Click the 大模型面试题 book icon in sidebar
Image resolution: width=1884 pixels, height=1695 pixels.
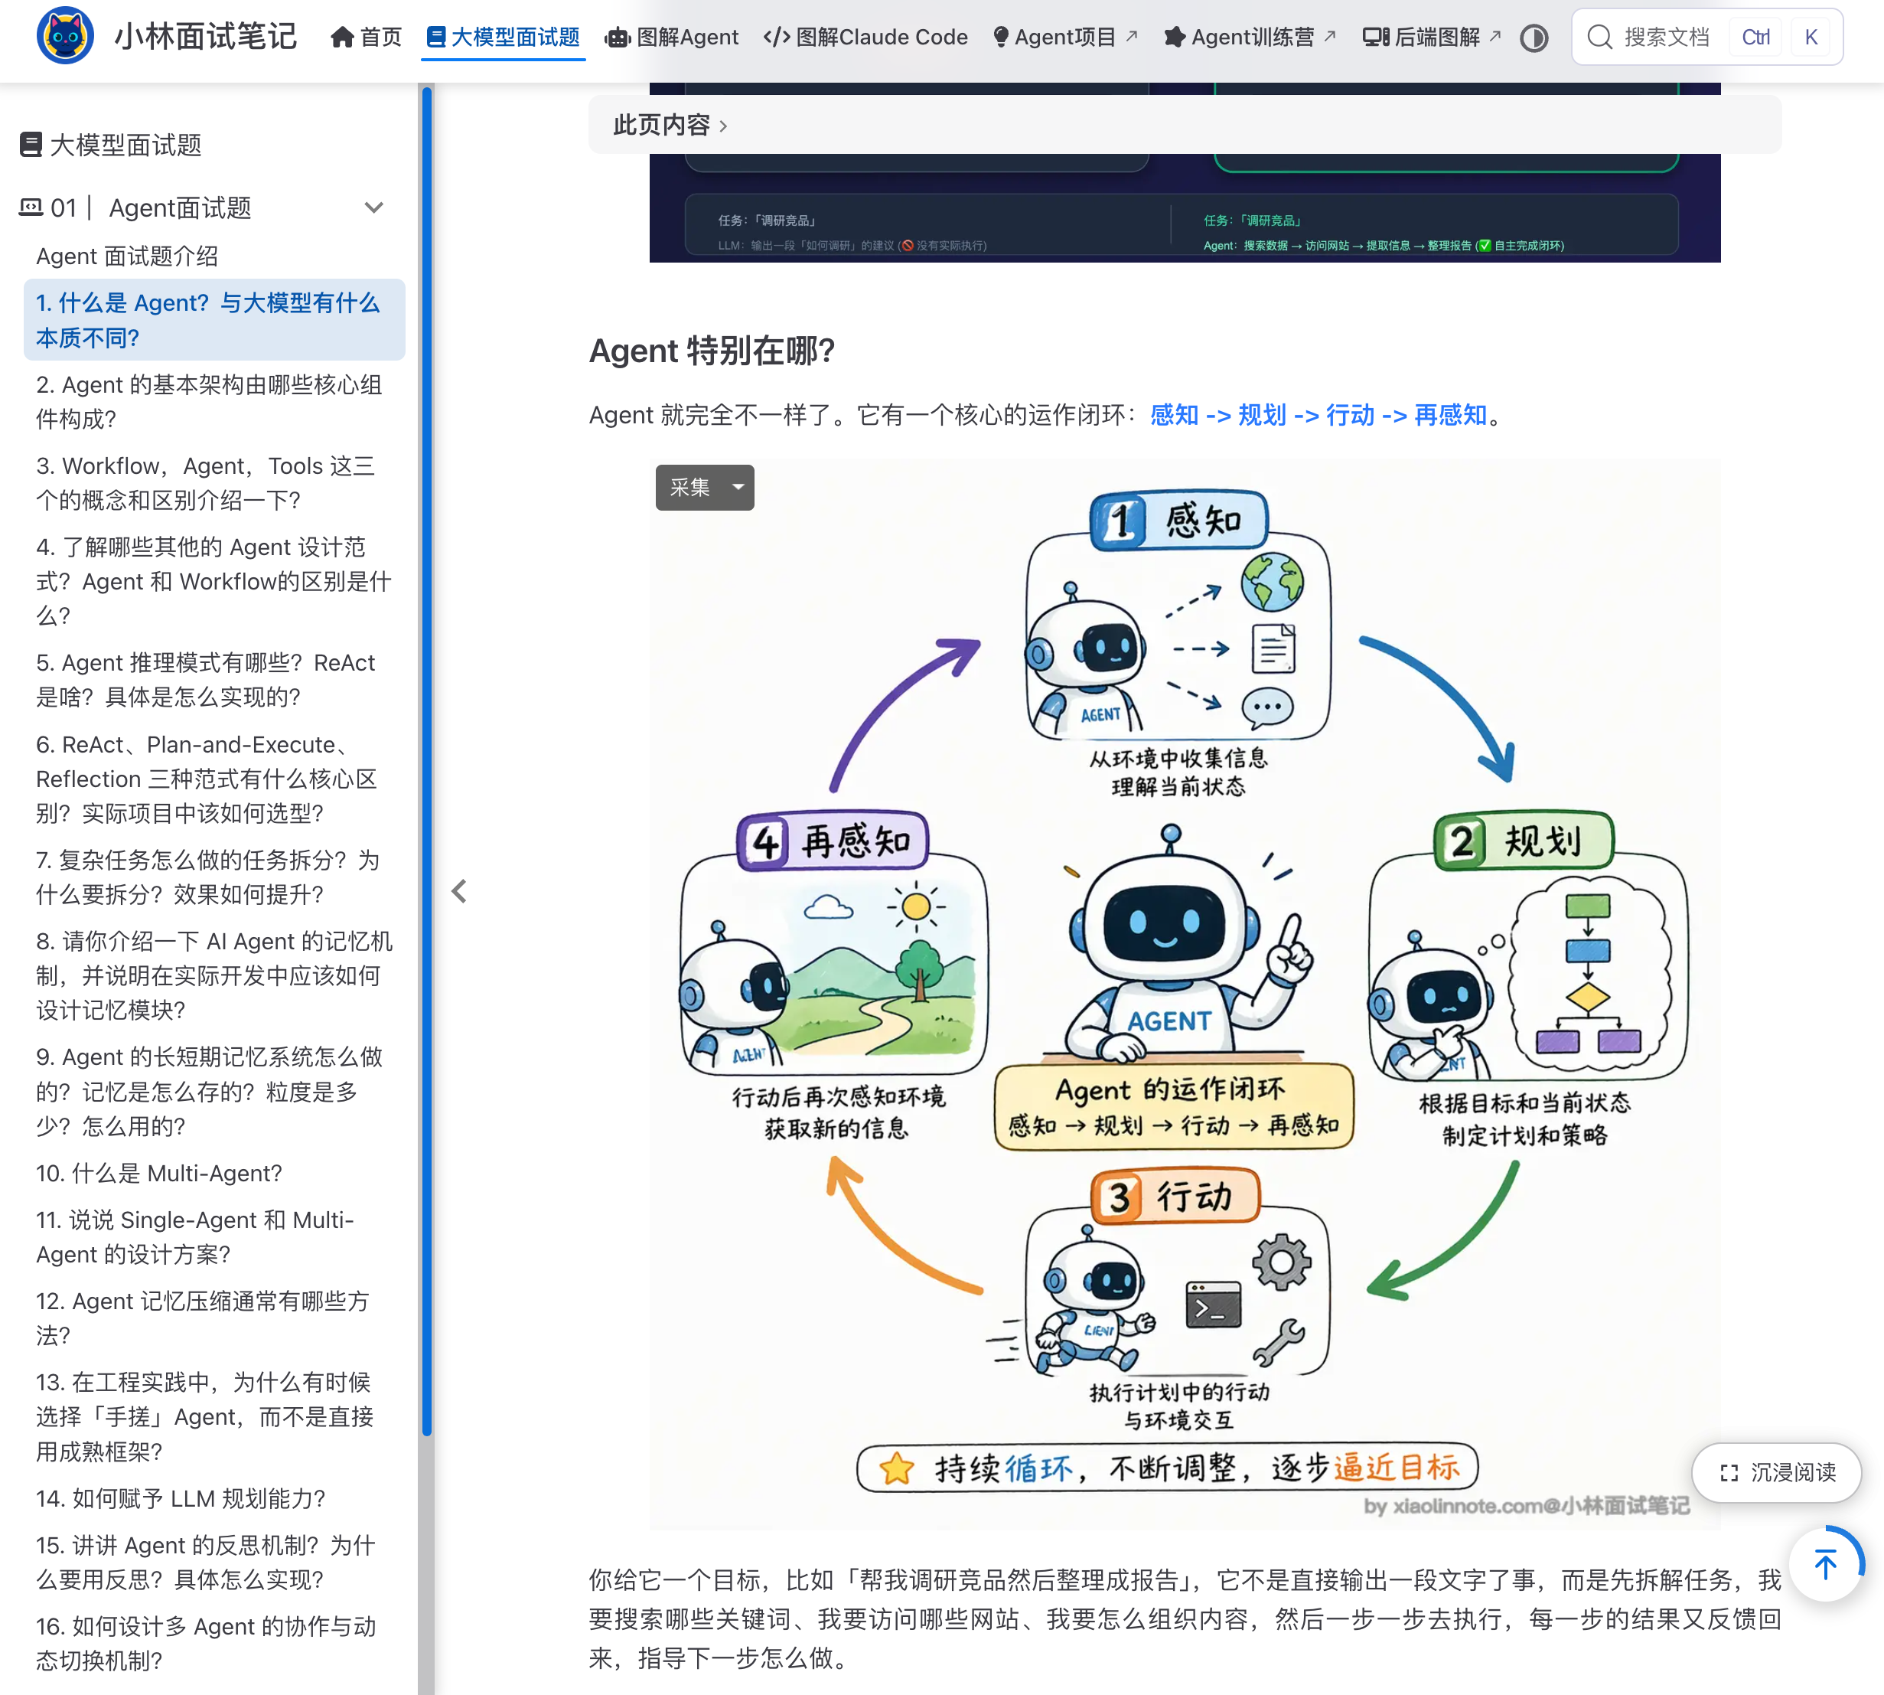(x=31, y=145)
